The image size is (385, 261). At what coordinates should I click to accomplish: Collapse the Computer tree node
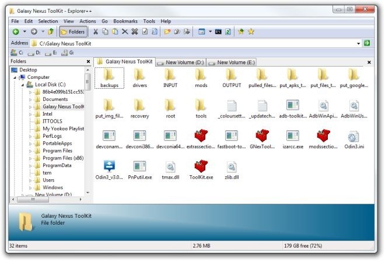pyautogui.click(x=15, y=78)
